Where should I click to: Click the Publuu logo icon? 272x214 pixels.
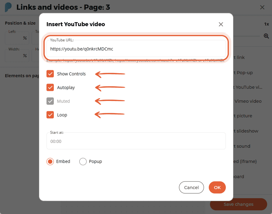(x=8, y=7)
